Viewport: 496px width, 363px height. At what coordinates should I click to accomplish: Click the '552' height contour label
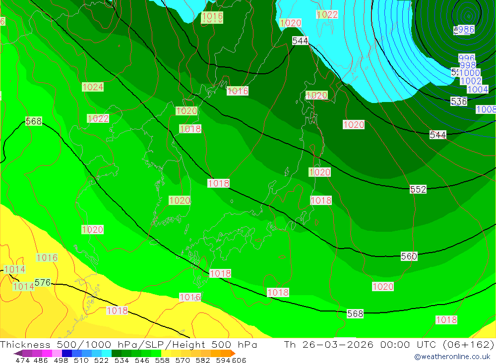coord(418,189)
